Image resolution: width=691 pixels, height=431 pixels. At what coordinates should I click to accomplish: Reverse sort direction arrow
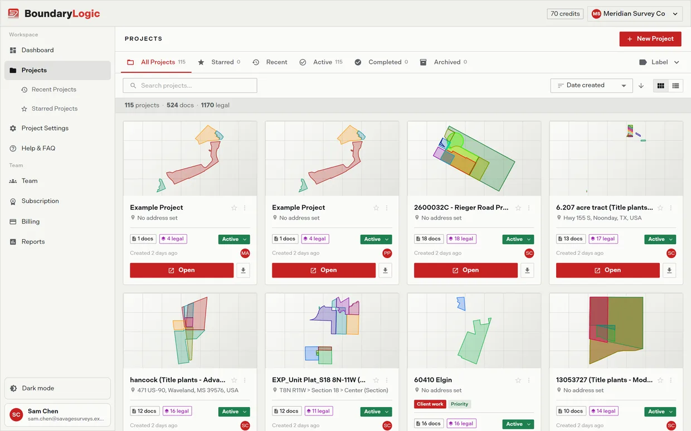coord(641,86)
